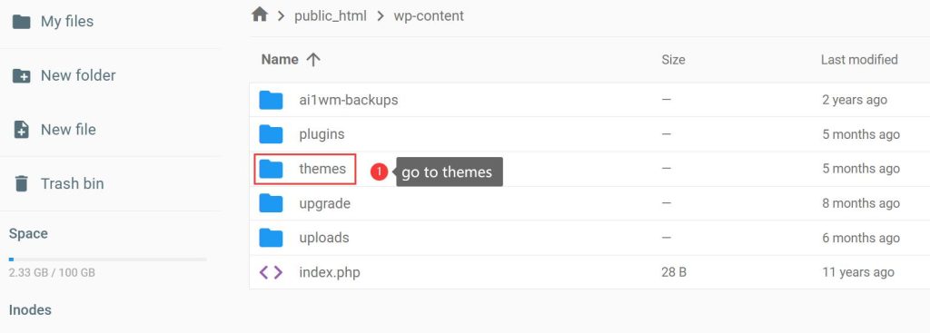Click the My files sidebar label
This screenshot has width=930, height=333.
(67, 22)
